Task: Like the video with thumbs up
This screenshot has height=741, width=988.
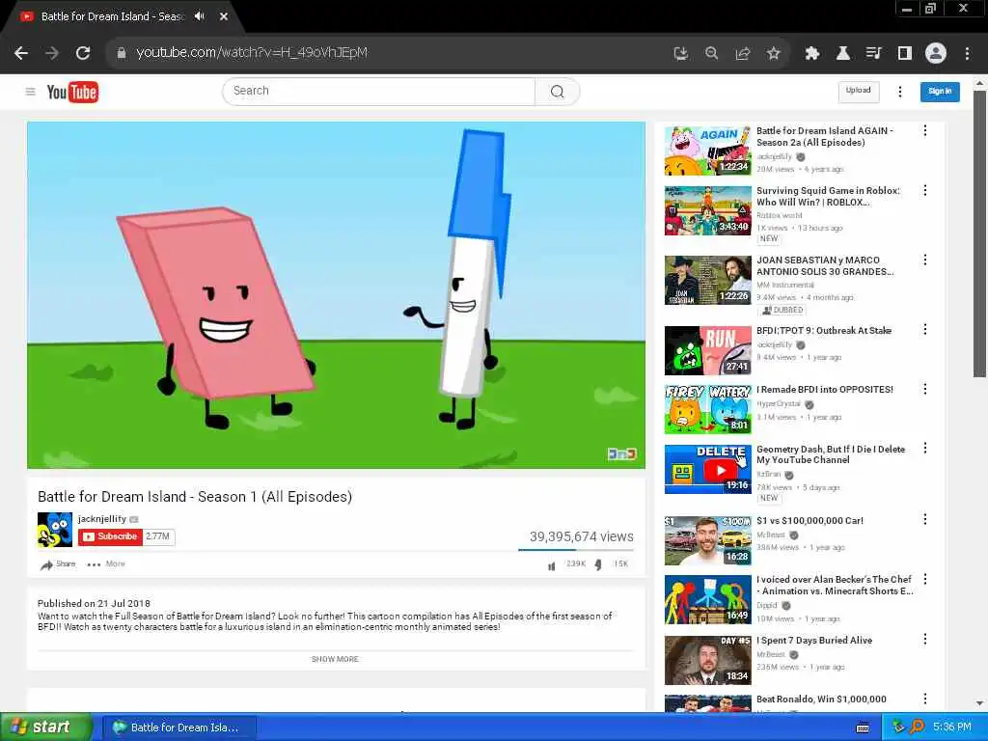Action: (x=552, y=565)
